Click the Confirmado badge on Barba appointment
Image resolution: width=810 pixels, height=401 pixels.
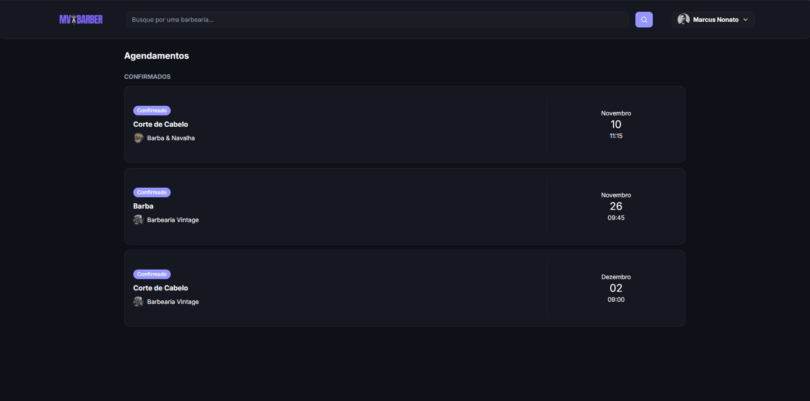point(152,192)
